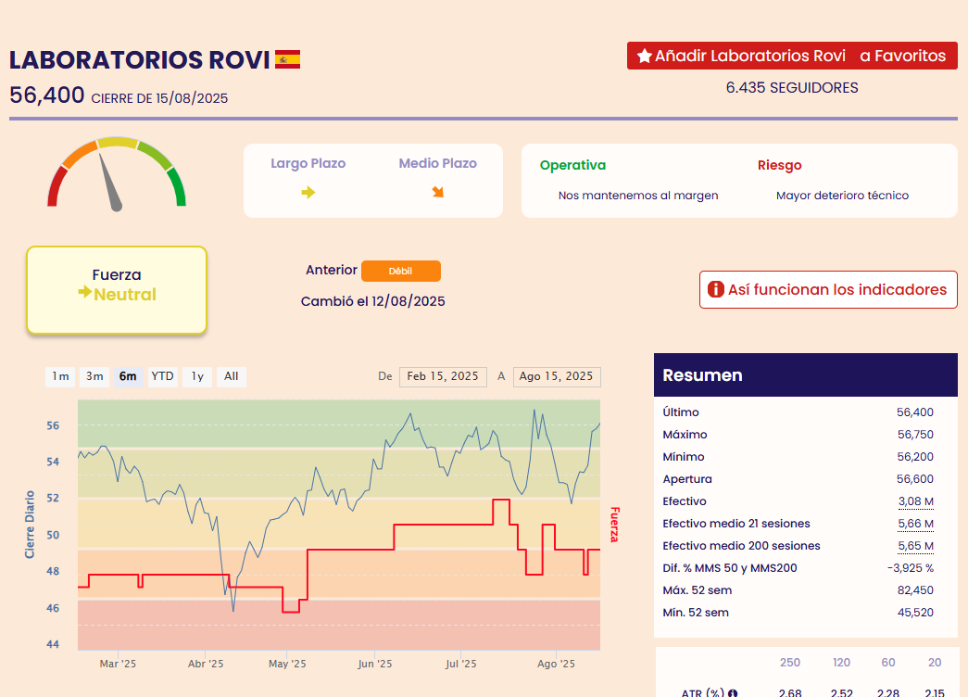Click the 'CIERRE DE 15/08/2025' label
Viewport: 968px width, 697px height.
click(160, 98)
